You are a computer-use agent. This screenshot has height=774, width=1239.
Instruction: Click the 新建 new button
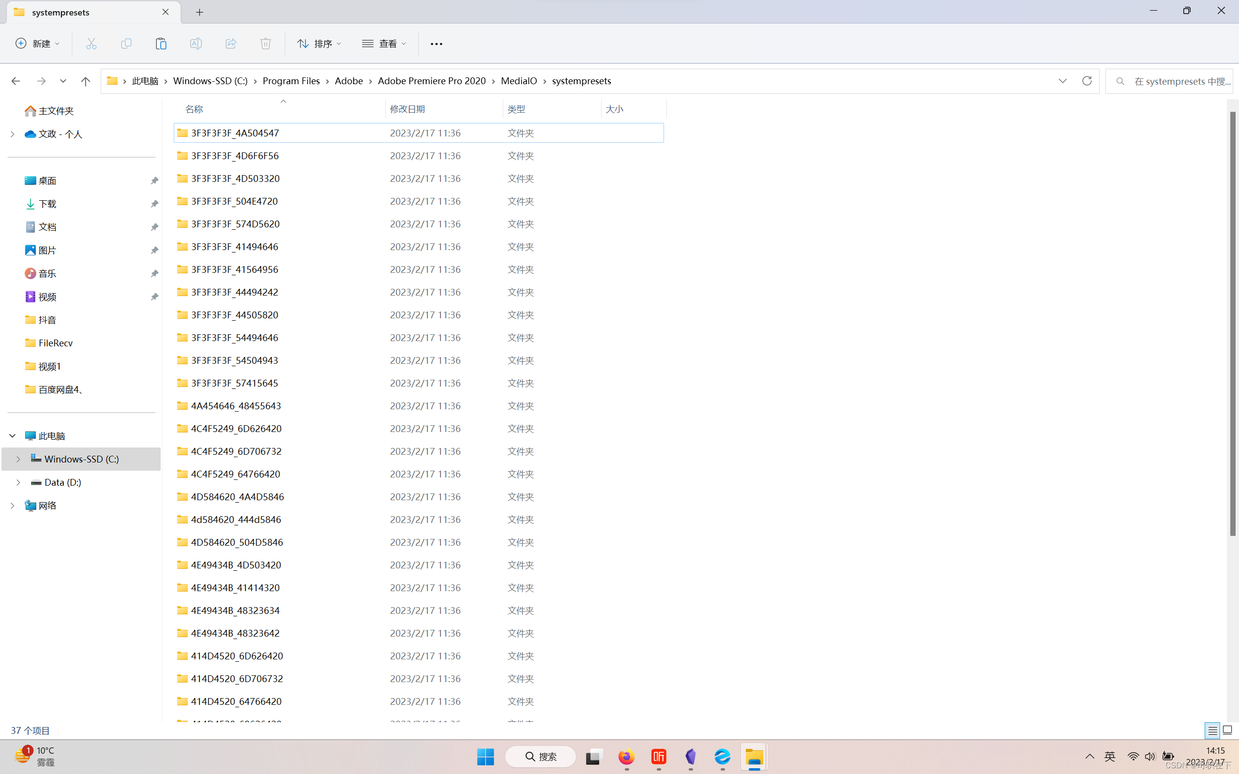click(37, 44)
